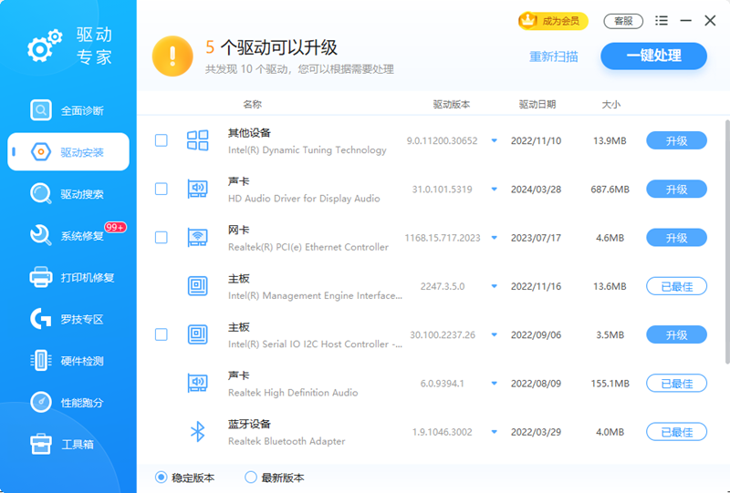Viewport: 730px width, 493px height.
Task: Click the 99+ badge on 系统修复
Action: 115,227
